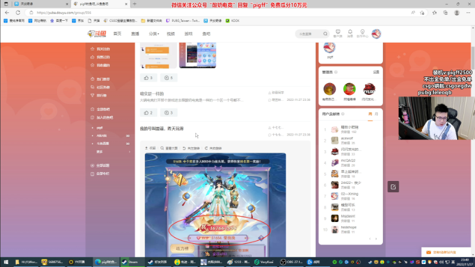This screenshot has height=267, width=475.
Task: Click the browser back arrow
Action: 7,12
